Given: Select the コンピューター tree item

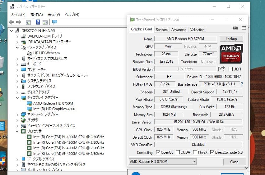Looking at the screenshot, I should click(36, 70).
